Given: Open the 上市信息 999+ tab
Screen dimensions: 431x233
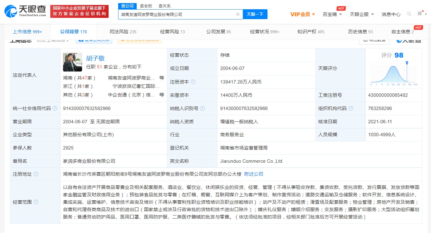Looking at the screenshot, I should (27, 31).
